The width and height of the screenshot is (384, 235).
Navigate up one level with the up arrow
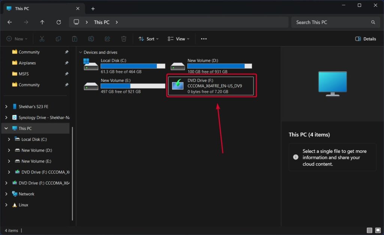click(42, 22)
